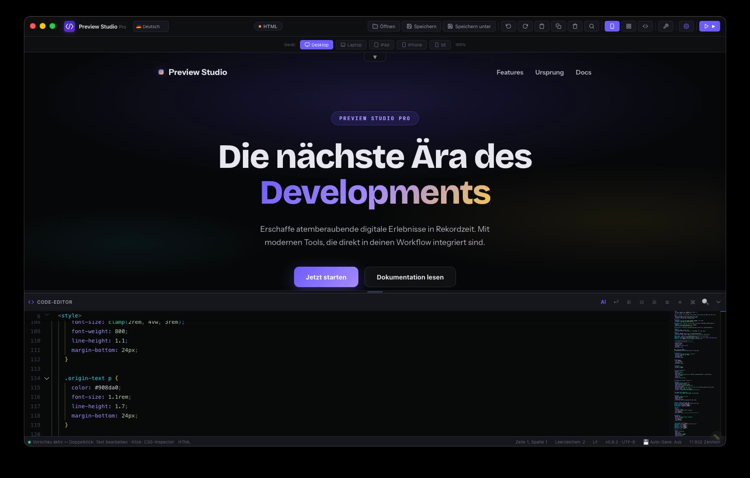Click line number 109 in gutter
750x478 pixels.
pos(35,331)
